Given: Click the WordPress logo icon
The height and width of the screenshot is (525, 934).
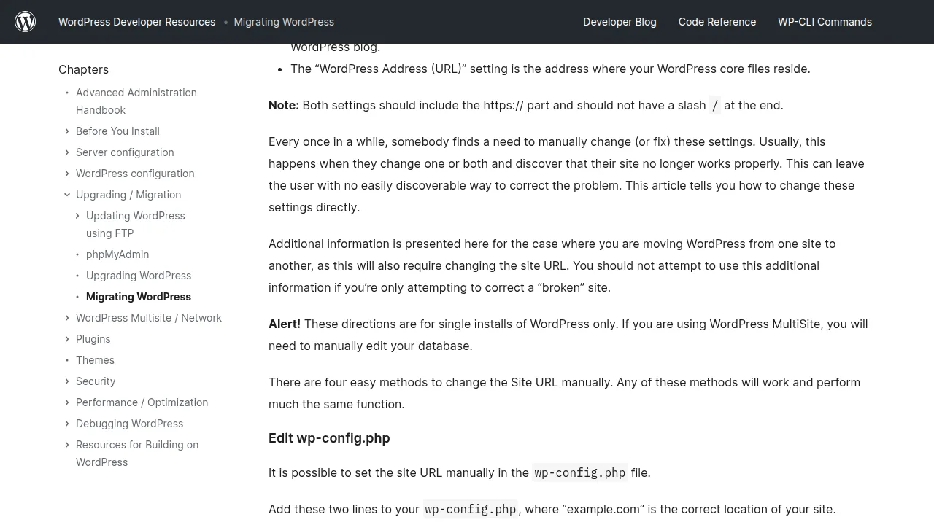Looking at the screenshot, I should pyautogui.click(x=26, y=22).
